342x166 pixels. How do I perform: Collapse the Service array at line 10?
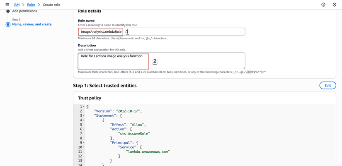[x=84, y=147]
